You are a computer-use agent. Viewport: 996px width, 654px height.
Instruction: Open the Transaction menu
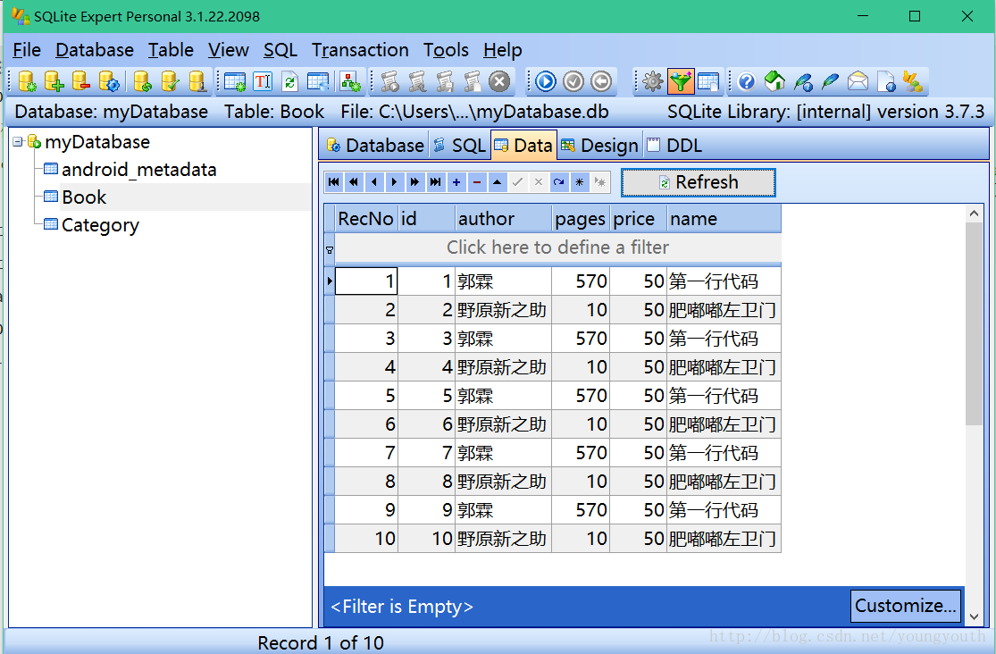360,50
